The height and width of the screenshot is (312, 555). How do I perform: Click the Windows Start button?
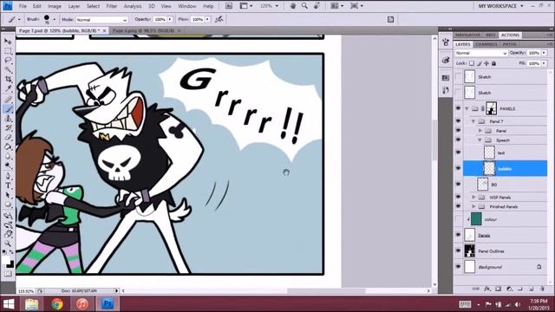click(x=9, y=304)
